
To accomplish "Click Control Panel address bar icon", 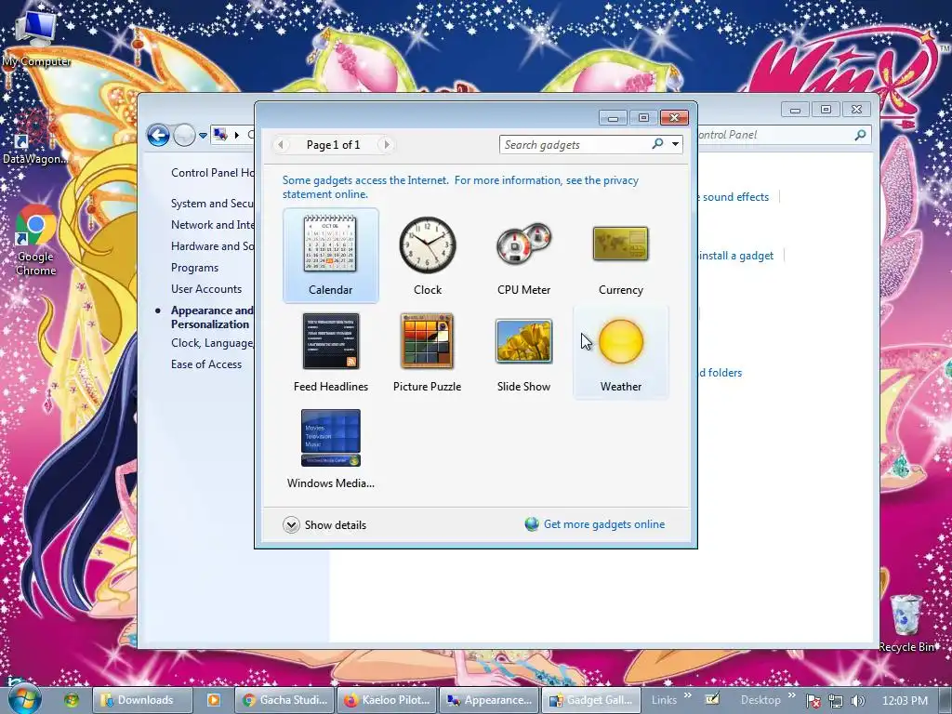I will pyautogui.click(x=220, y=135).
